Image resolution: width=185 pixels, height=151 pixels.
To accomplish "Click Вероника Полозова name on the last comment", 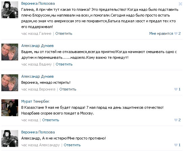I will (38, 132).
